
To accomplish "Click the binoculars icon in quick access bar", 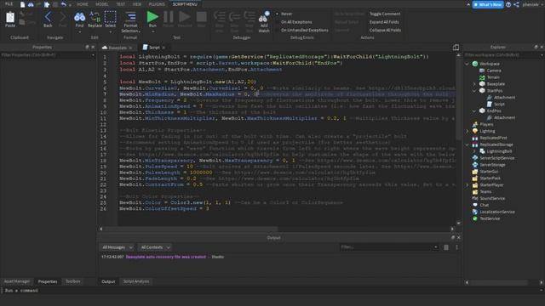I will [x=31, y=4].
